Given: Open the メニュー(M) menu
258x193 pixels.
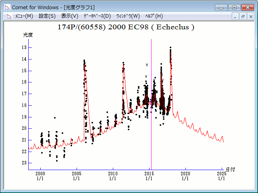Looking at the screenshot, I should coord(24,16).
